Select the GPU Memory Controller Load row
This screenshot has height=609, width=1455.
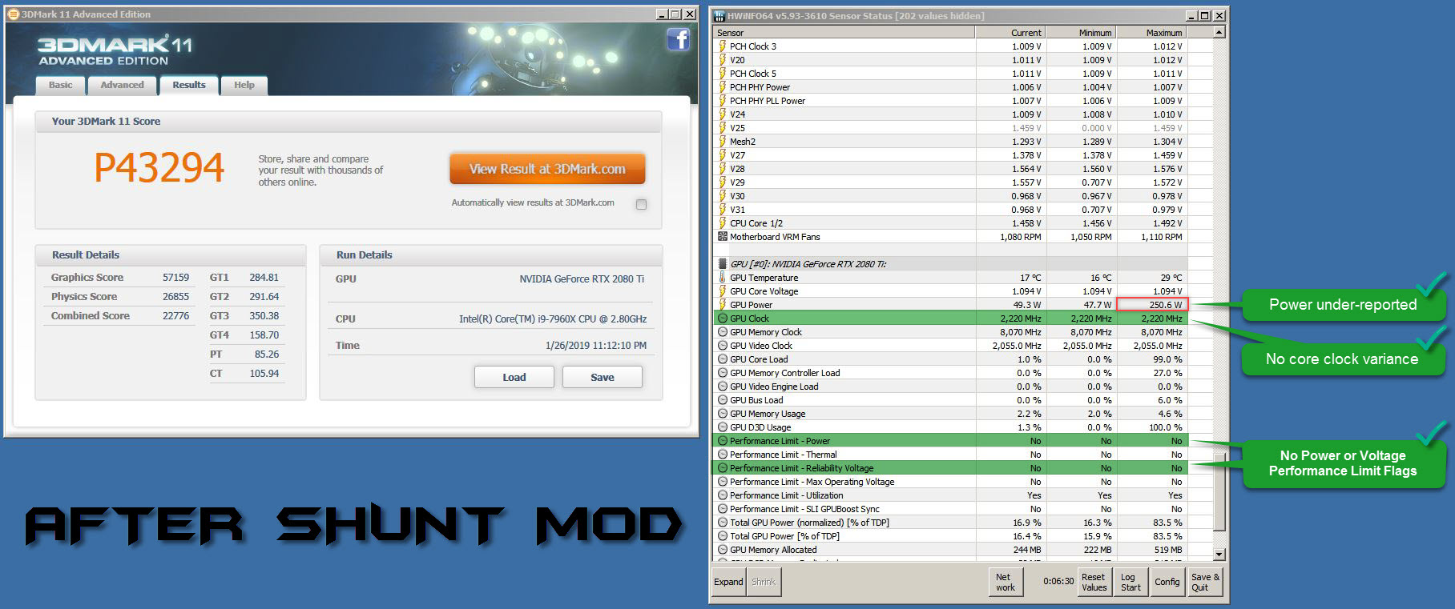tap(950, 373)
